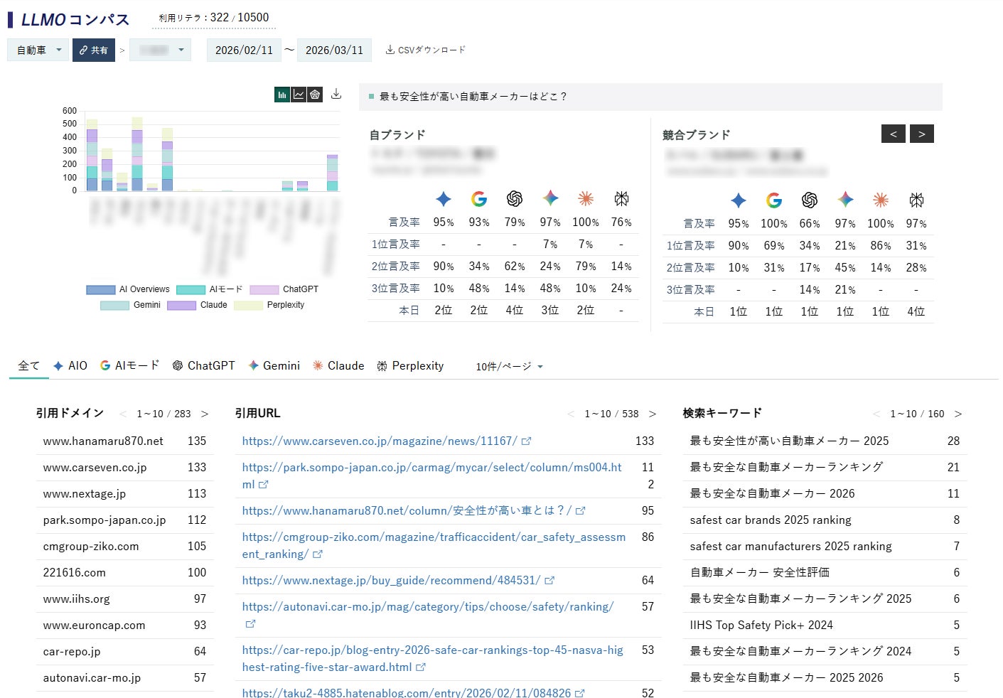Viewport: 1003px width, 698px height.
Task: Open the nextage.jp buy_guide recommend link
Action: click(391, 581)
